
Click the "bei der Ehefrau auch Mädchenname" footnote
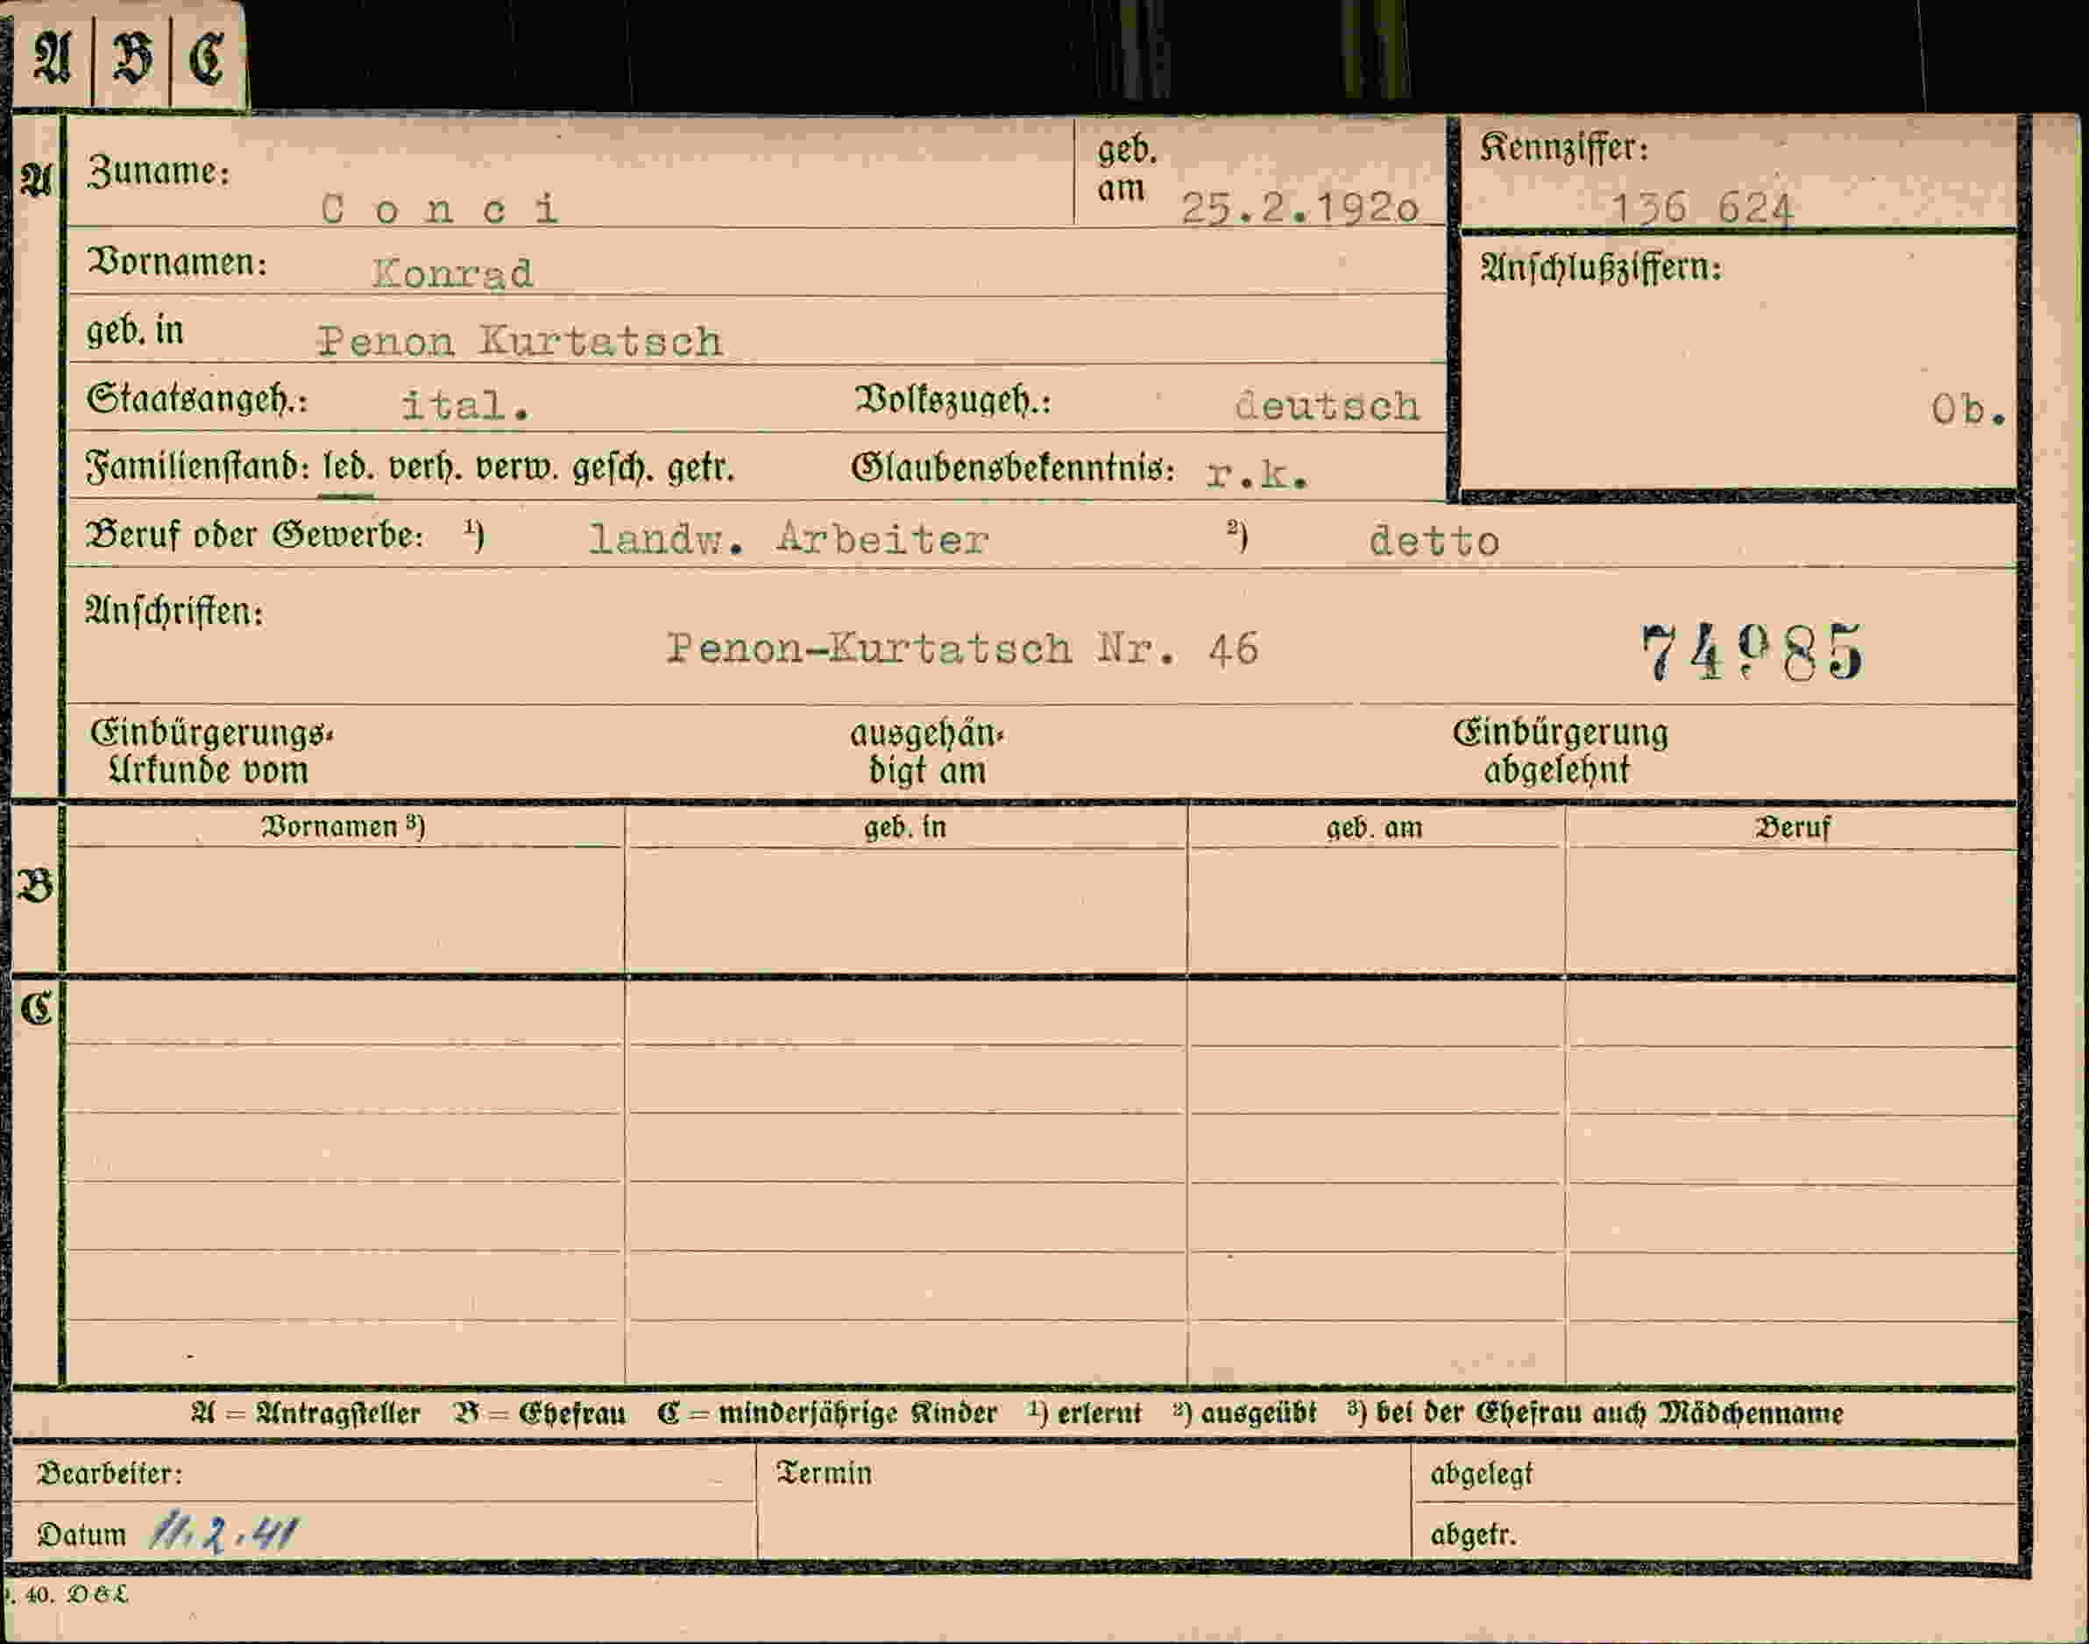pos(1609,1414)
